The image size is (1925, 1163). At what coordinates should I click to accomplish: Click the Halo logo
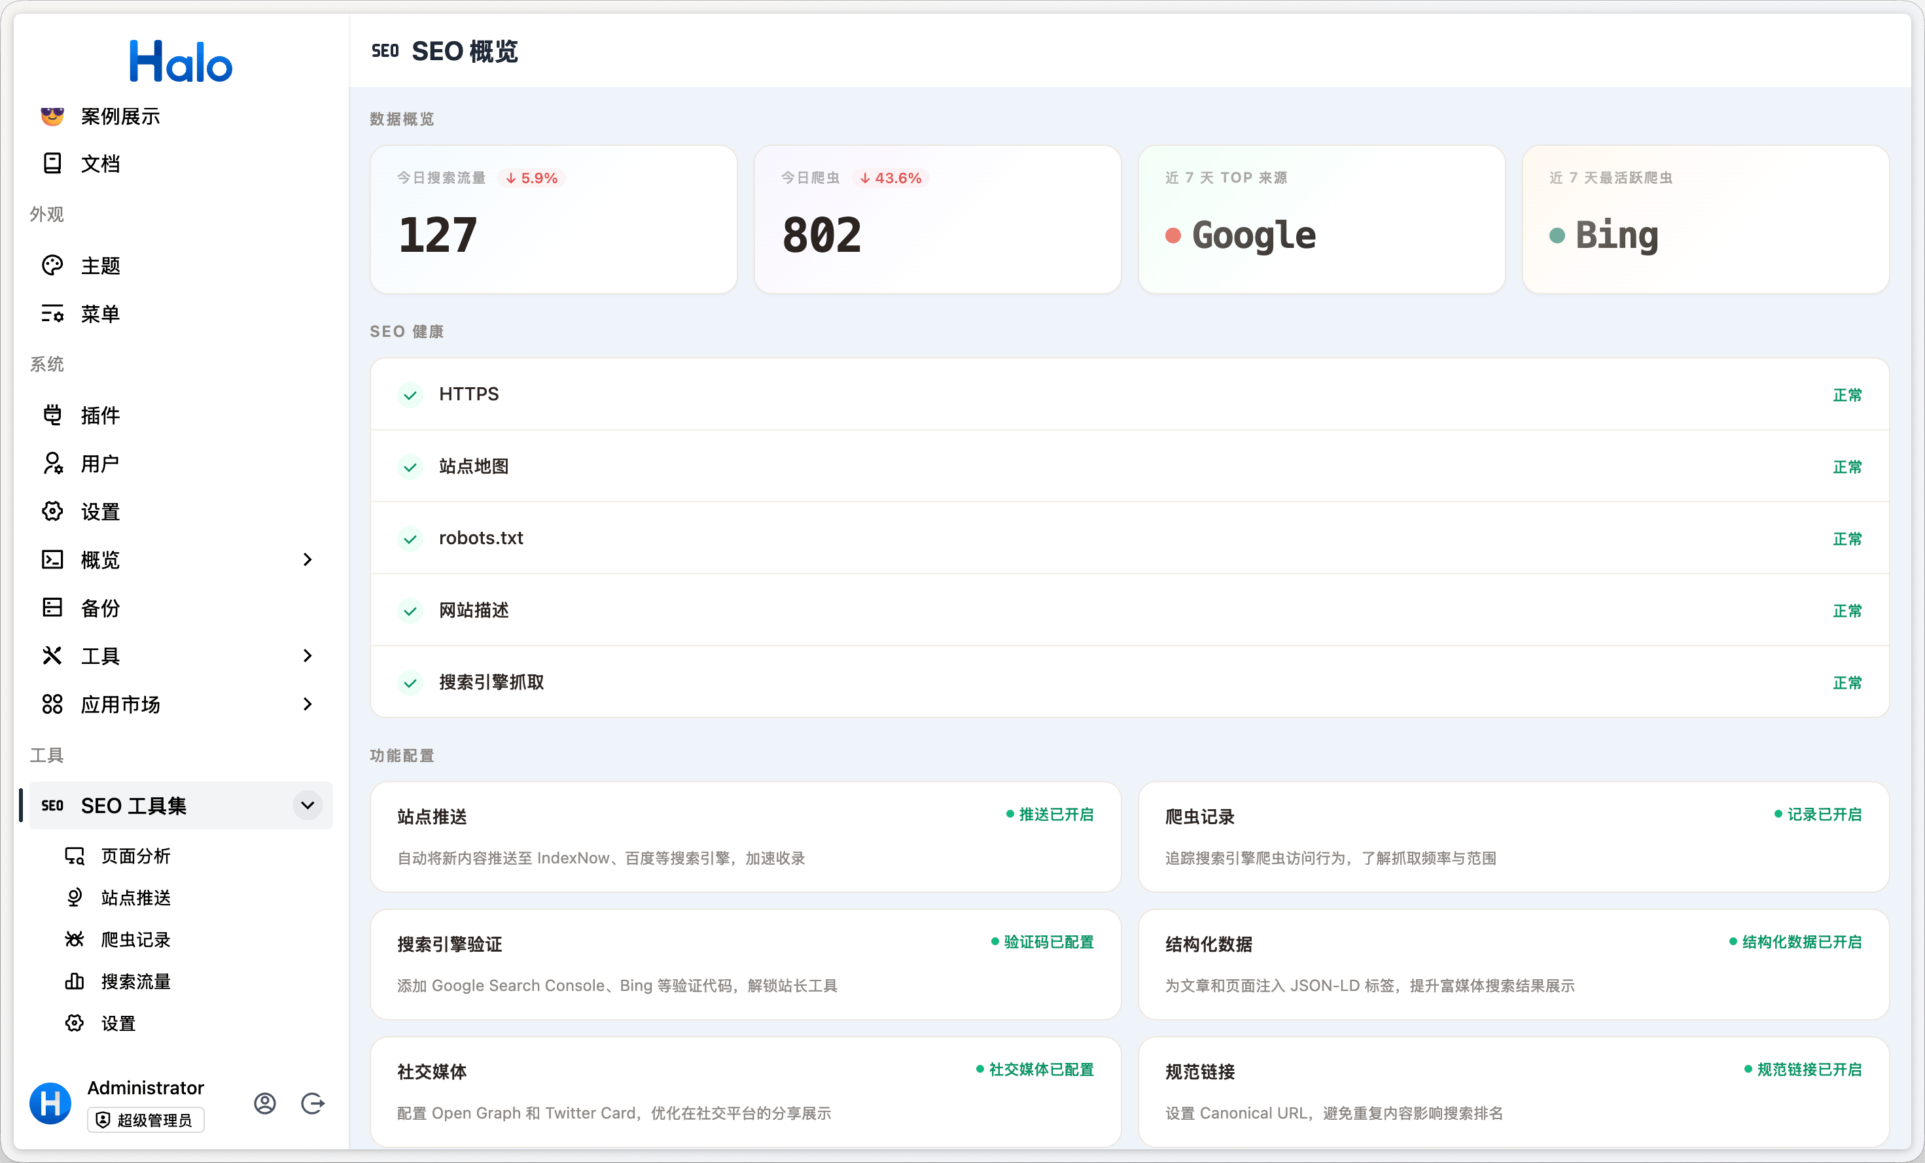pos(181,61)
